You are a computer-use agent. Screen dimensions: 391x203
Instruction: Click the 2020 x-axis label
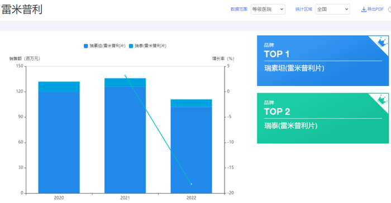(x=59, y=198)
